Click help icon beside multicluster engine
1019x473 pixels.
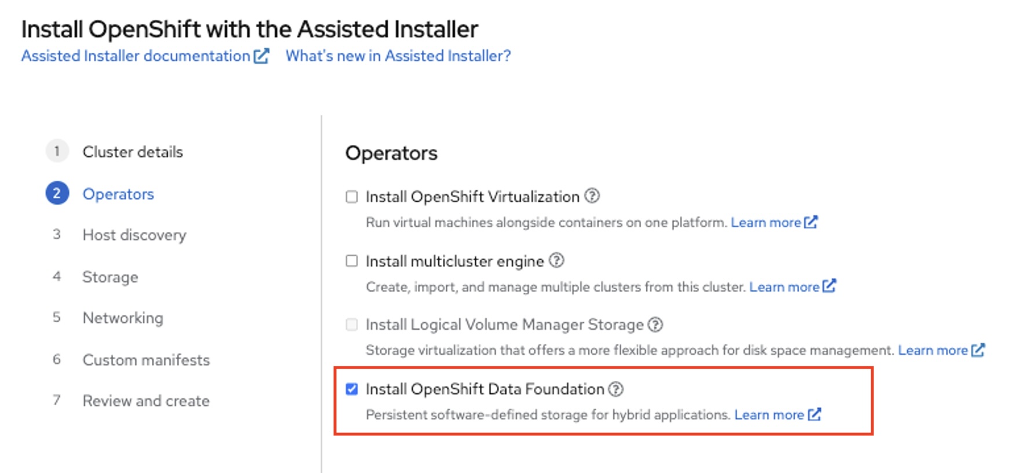(556, 260)
